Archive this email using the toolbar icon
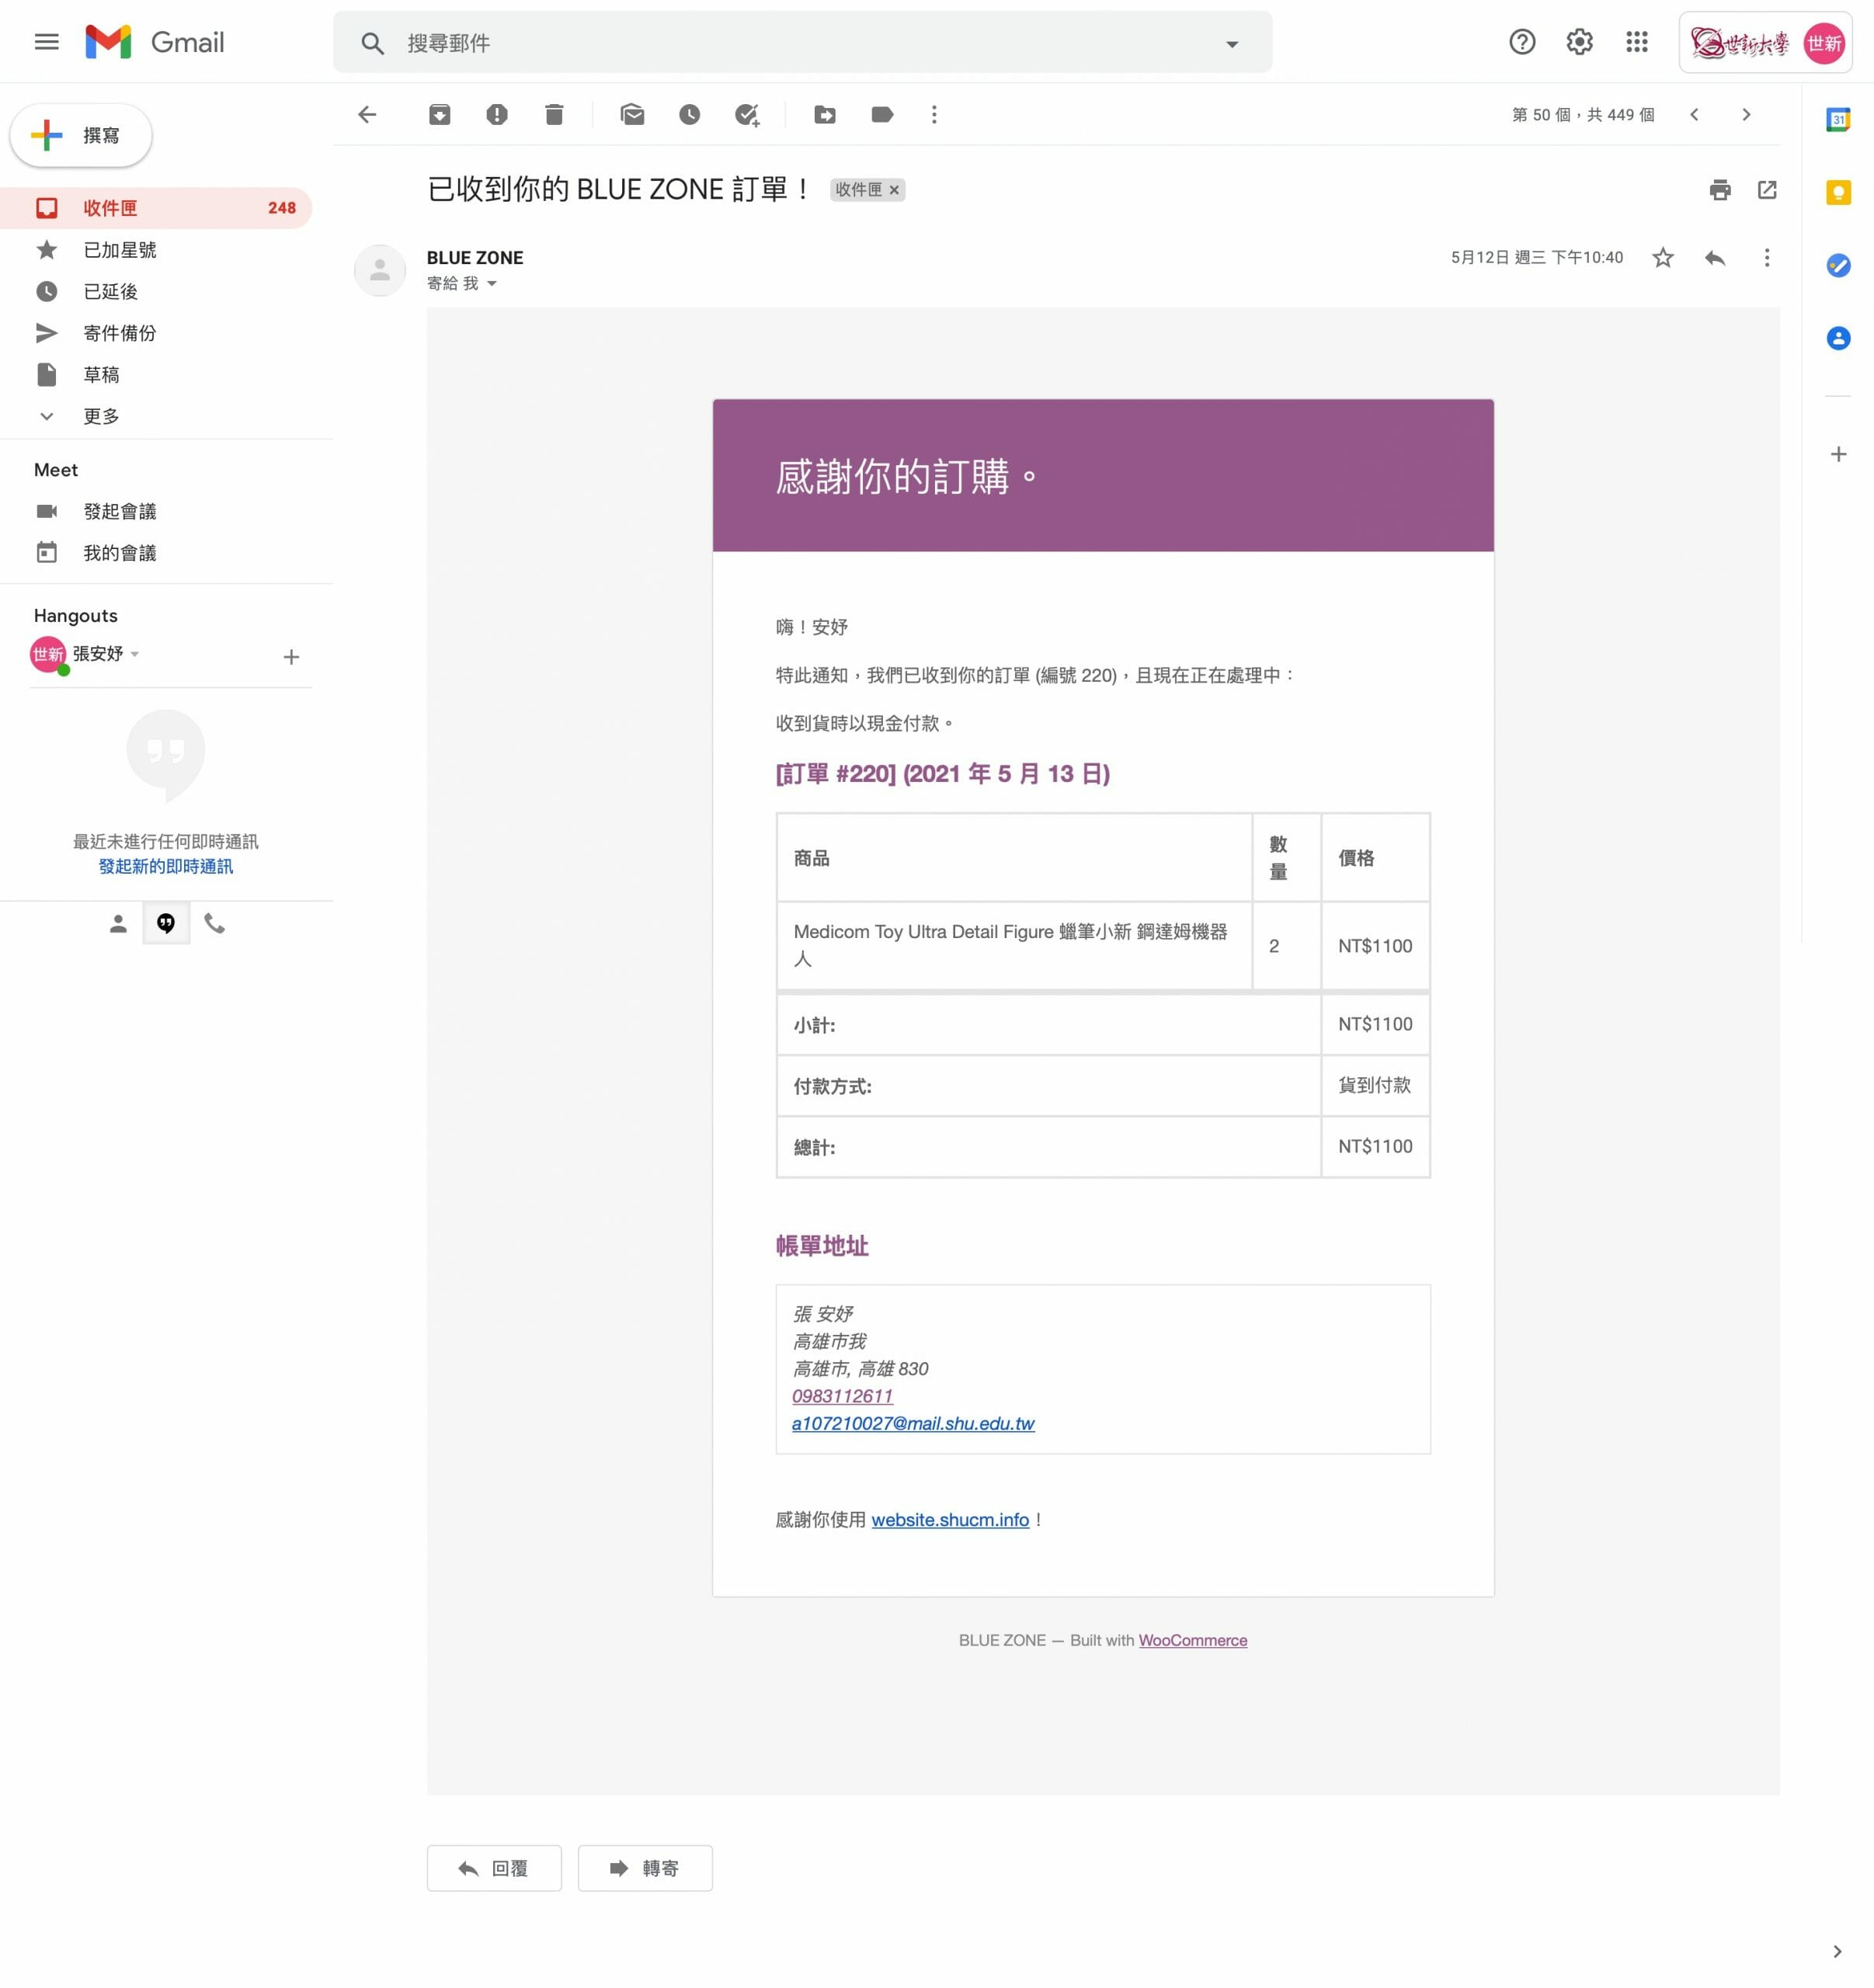The height and width of the screenshot is (1988, 1874). 439,115
